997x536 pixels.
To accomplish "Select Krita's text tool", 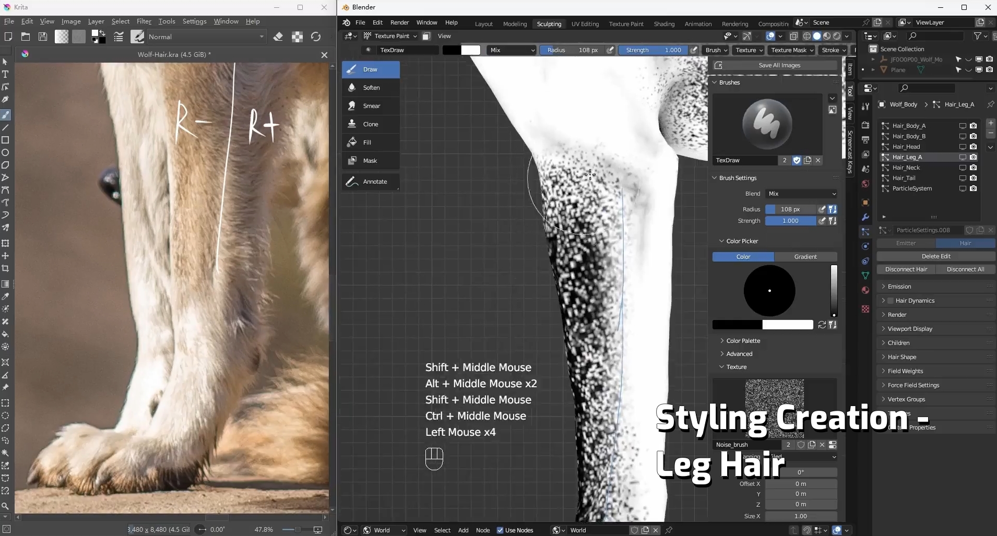I will click(x=5, y=74).
